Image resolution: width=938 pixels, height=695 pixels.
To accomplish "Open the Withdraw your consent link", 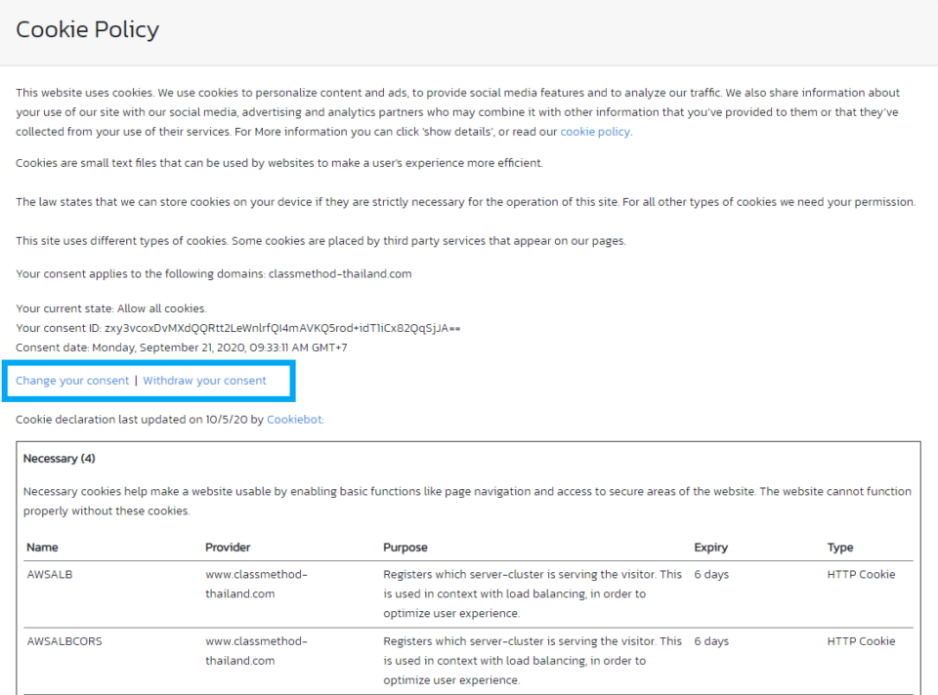I will point(204,380).
